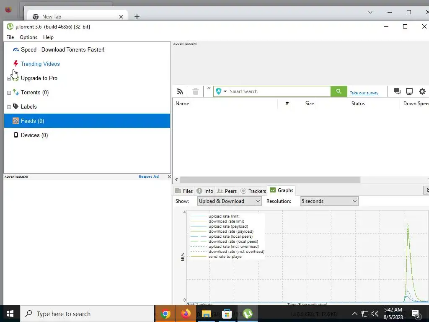Screen dimensions: 429x322
Task: Open Microsoft Store from the taskbar
Action: [x=227, y=314]
